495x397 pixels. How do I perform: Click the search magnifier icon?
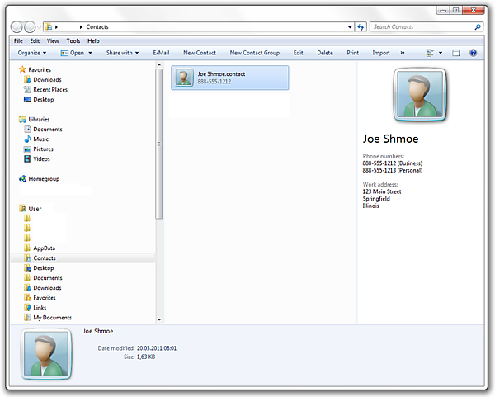(478, 27)
